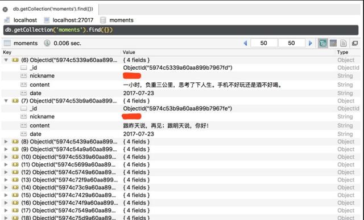364x220 pixels.
Task: Click the object icon of document (16)
Action: [15, 202]
